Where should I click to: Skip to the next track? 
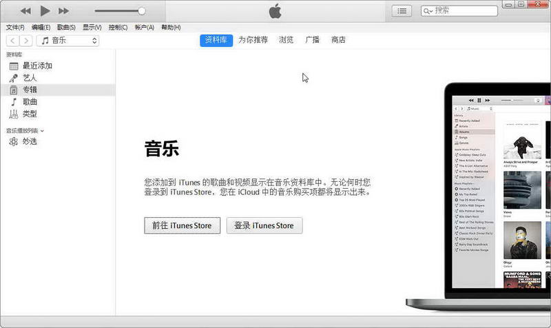[63, 11]
